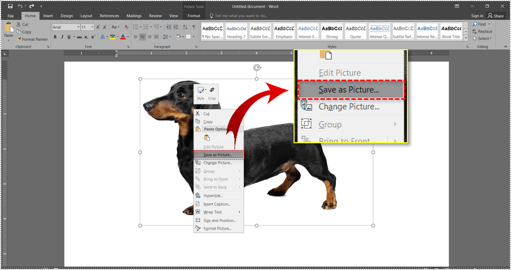Click the Save icon in quick access toolbar
Viewport: 511px width, 270px height.
10,6
